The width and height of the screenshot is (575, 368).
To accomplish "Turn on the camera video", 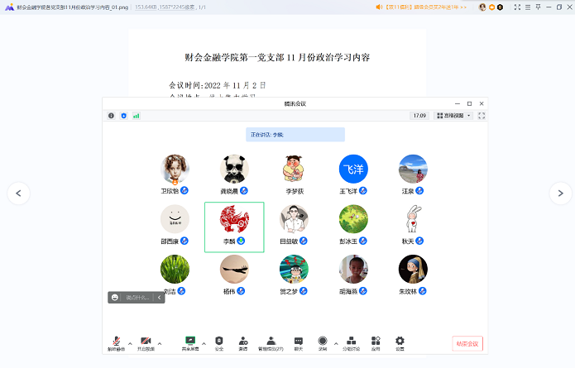I will tap(146, 342).
